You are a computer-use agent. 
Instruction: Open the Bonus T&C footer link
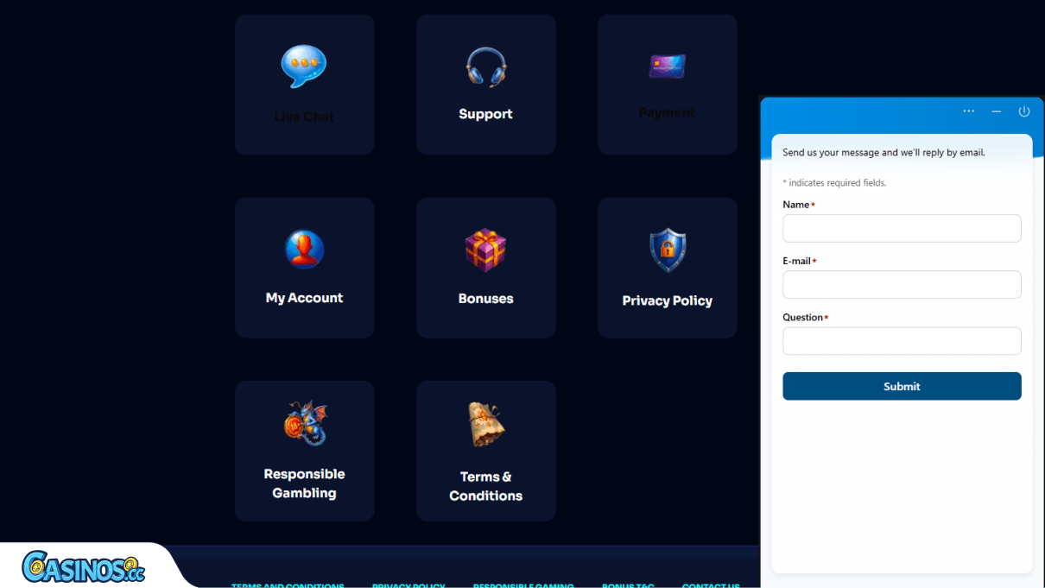[628, 585]
